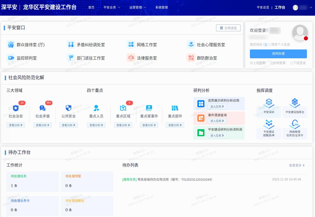Go to 首页 in the navigation bar
Screen dimensions: 315x217
pos(91,7)
